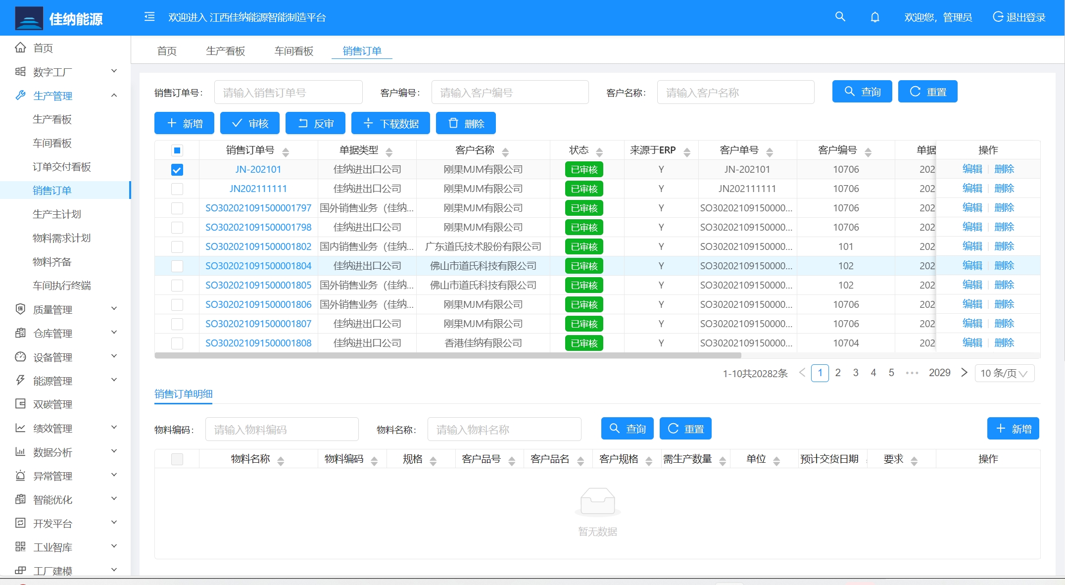
Task: Click the 工业智库 grid icon
Action: [x=20, y=546]
